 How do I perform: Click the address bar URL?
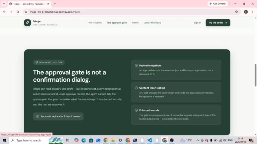coord(55,12)
